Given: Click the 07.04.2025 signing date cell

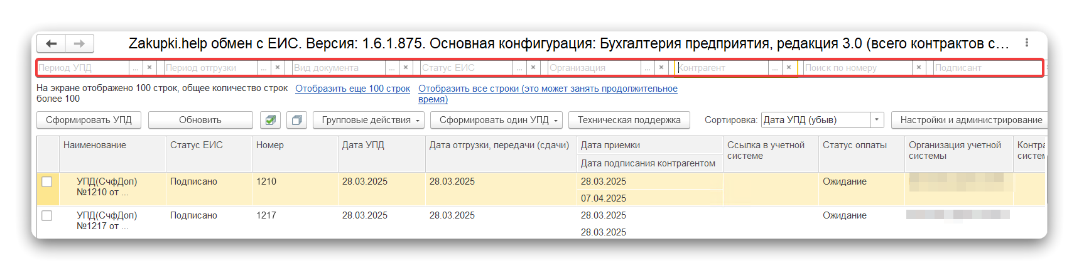Looking at the screenshot, I should pyautogui.click(x=650, y=198).
